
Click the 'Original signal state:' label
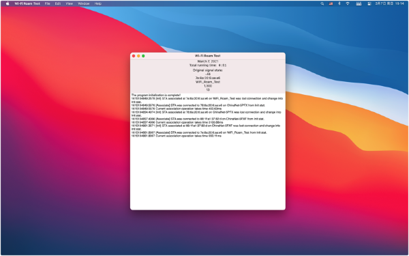pyautogui.click(x=208, y=70)
